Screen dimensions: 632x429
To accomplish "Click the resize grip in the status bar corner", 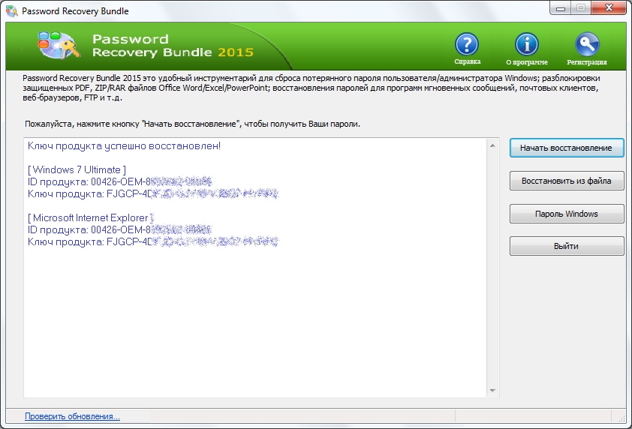I will click(624, 421).
